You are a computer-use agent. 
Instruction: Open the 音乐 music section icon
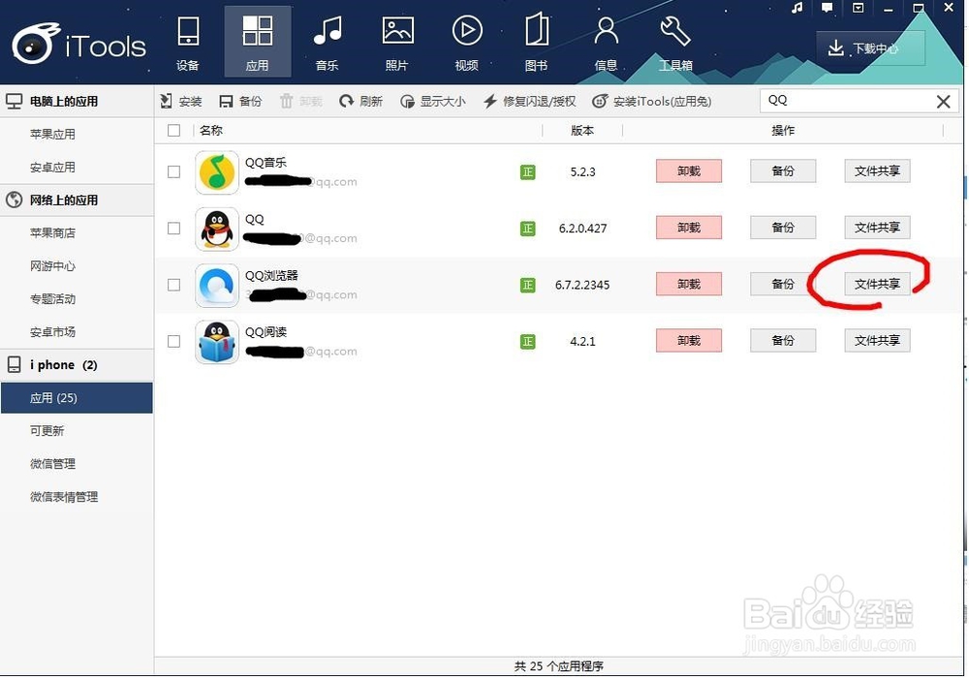pos(327,42)
